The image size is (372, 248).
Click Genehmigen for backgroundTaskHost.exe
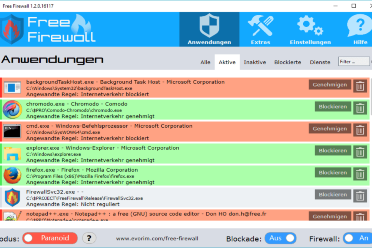point(330,85)
